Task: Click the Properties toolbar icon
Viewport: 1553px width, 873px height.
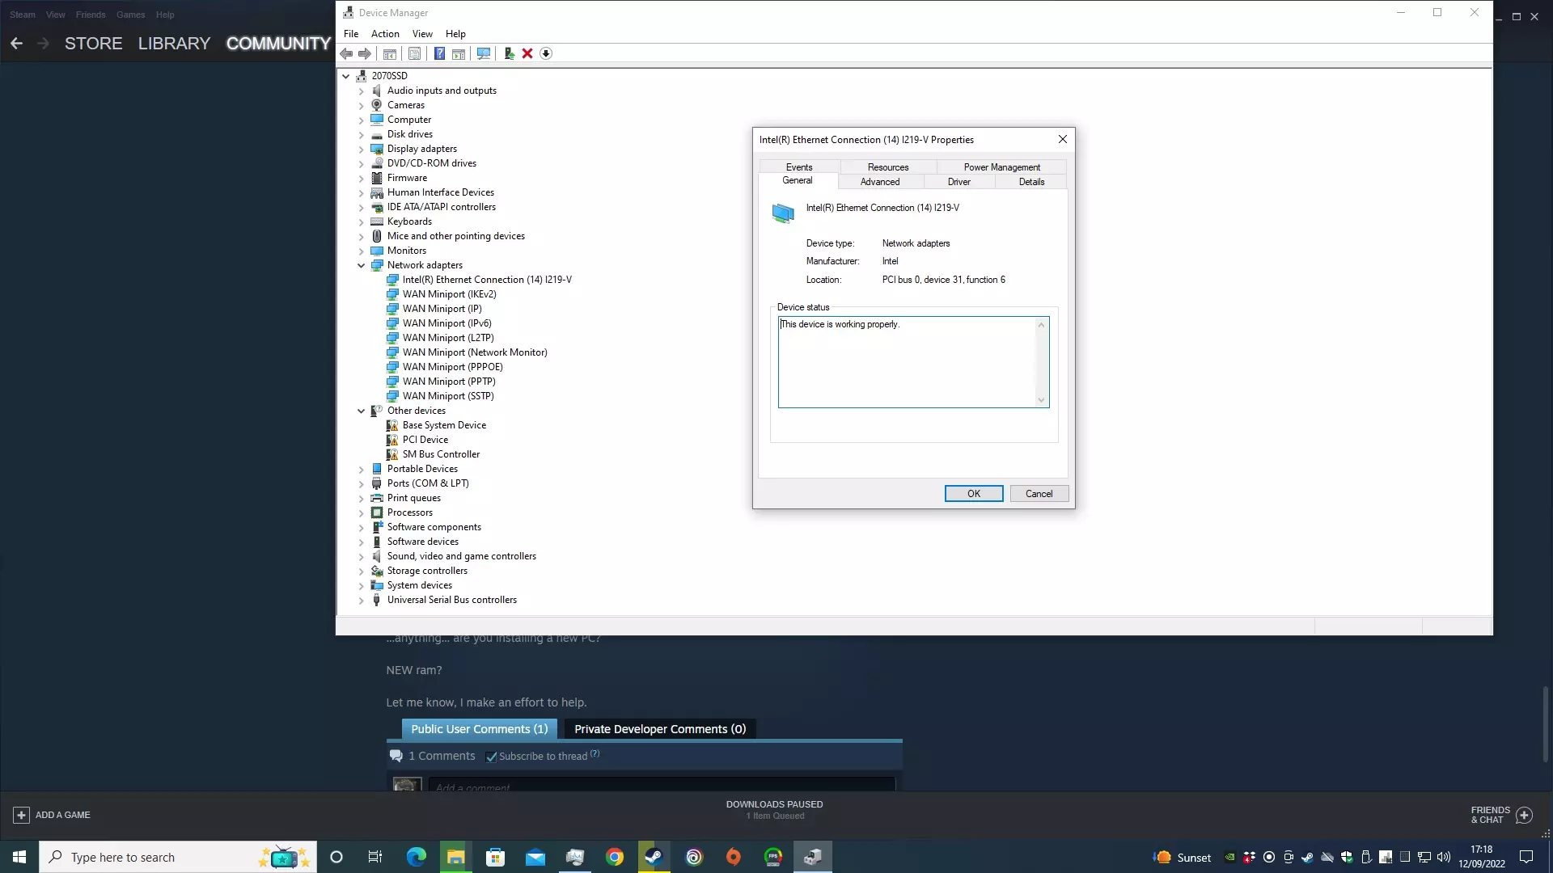Action: click(414, 53)
